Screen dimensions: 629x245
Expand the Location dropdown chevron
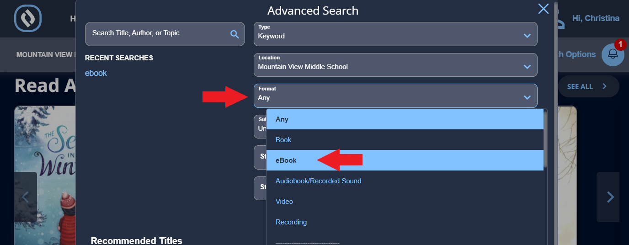527,67
